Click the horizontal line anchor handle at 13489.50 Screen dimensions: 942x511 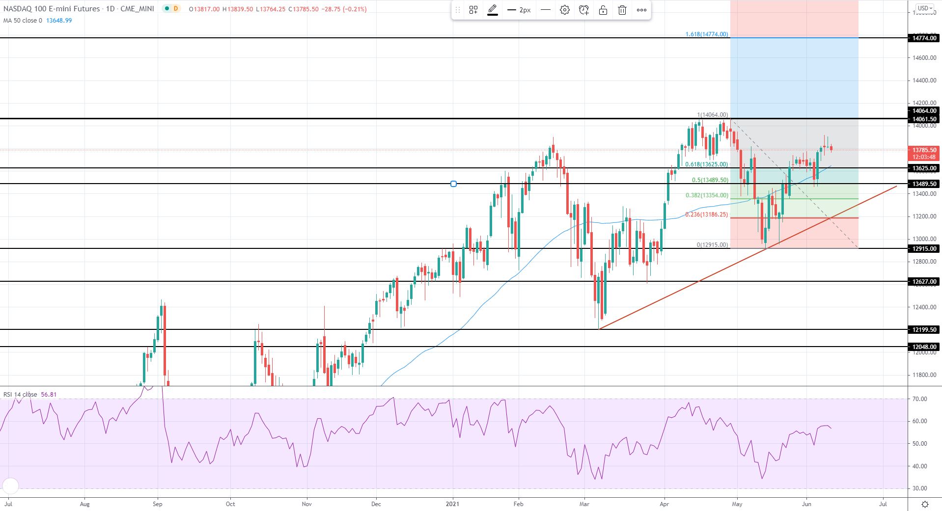[453, 184]
